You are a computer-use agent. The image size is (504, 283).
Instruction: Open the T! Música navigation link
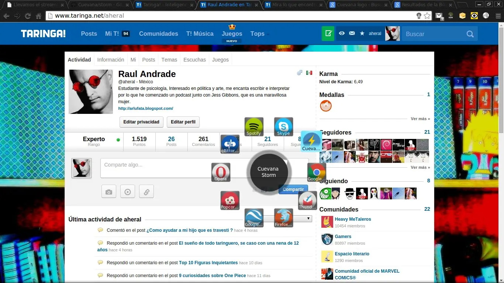(x=200, y=34)
